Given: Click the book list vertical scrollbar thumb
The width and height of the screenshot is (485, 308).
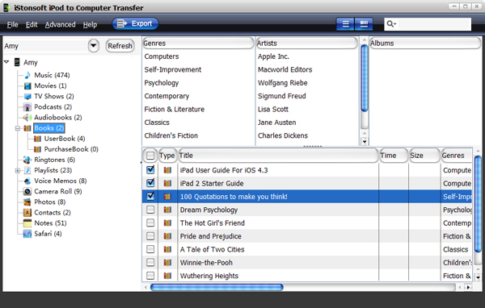Looking at the screenshot, I should pyautogui.click(x=478, y=204).
